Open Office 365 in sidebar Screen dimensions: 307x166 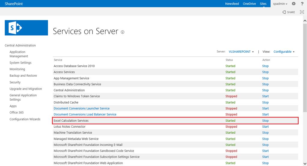(x=17, y=112)
